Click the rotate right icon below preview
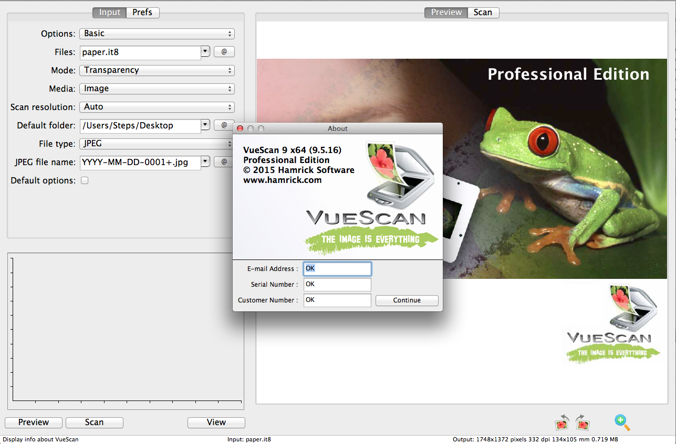This screenshot has width=676, height=444. tap(582, 422)
